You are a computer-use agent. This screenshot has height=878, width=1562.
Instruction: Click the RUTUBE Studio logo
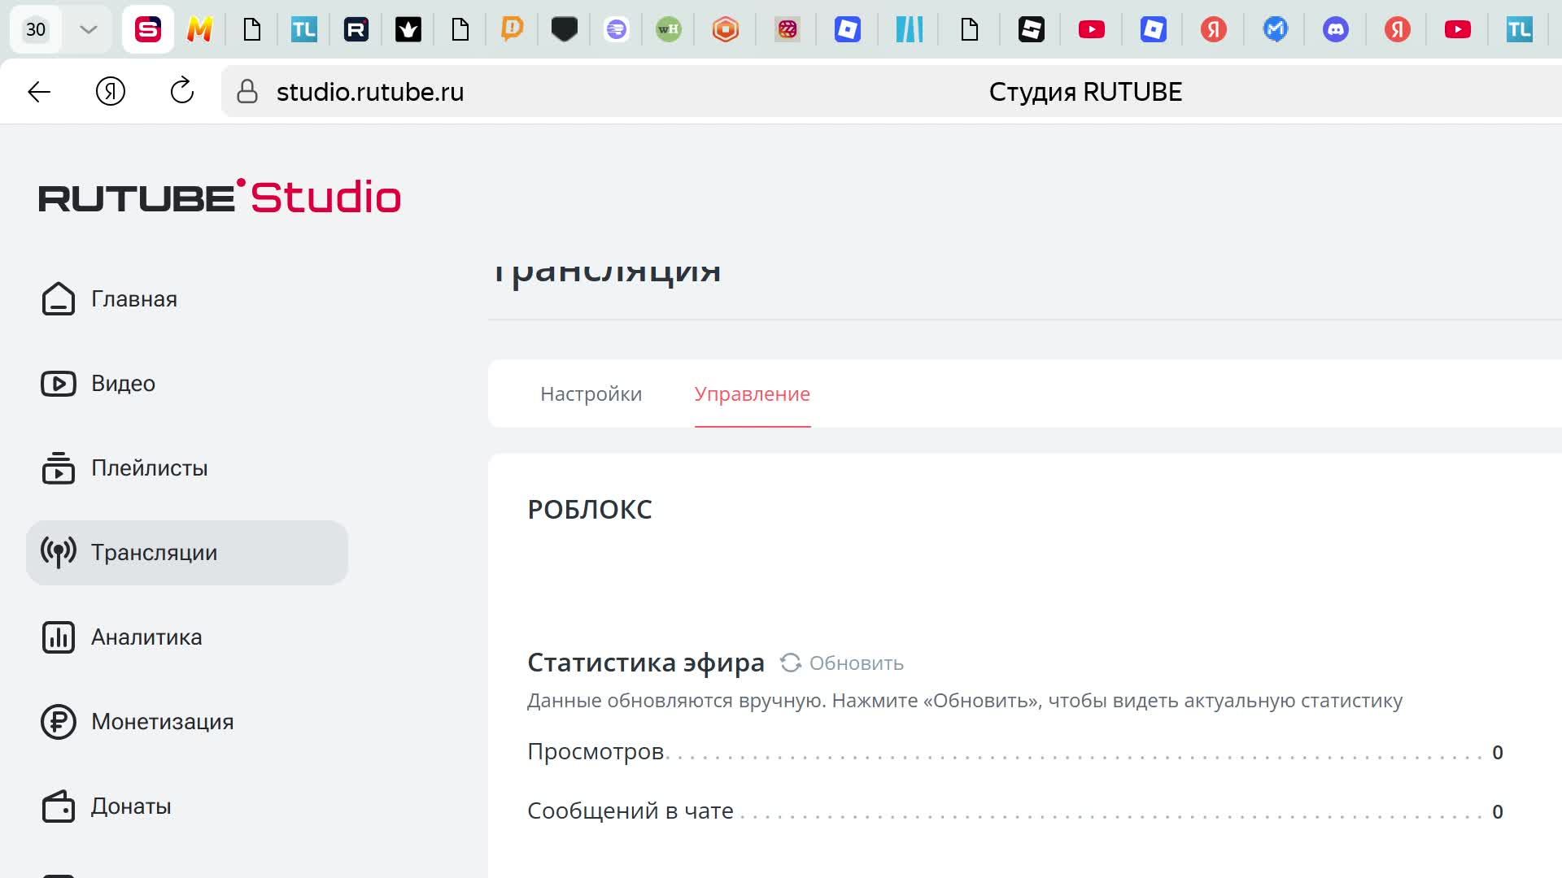pyautogui.click(x=220, y=196)
